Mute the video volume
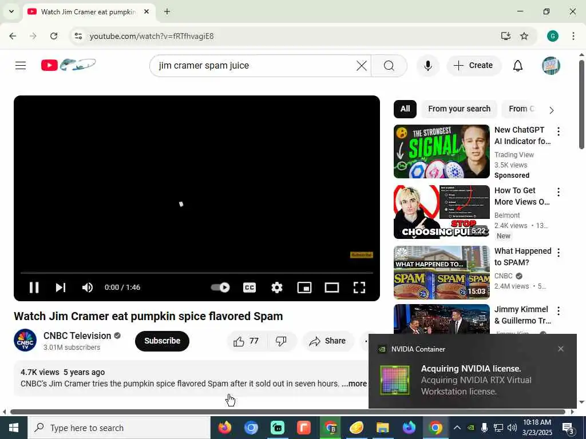The height and width of the screenshot is (439, 586). tap(88, 288)
